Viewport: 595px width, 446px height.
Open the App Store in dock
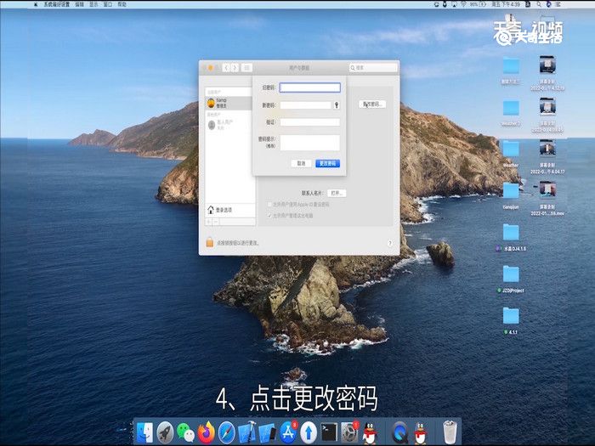288,432
